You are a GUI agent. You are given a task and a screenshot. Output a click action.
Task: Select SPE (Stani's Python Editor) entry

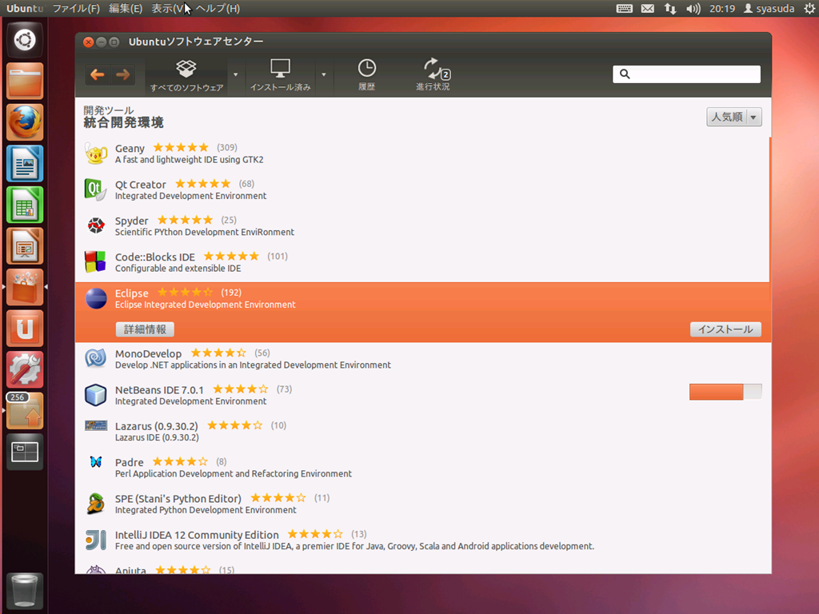pos(422,504)
